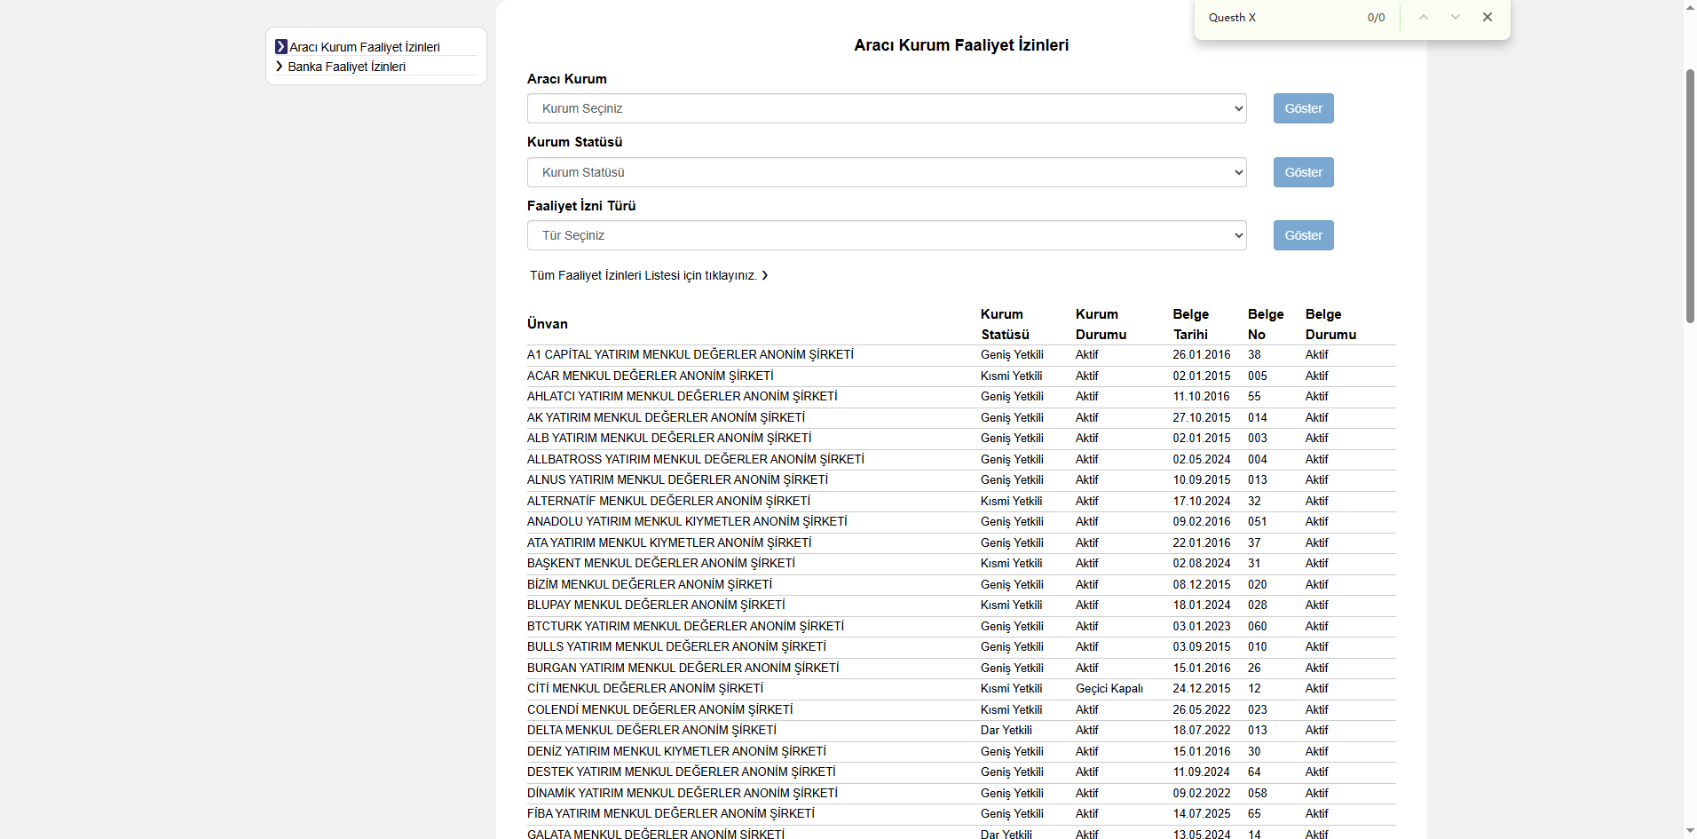The width and height of the screenshot is (1697, 839).
Task: Go to previous find result arrow
Action: pos(1424,17)
